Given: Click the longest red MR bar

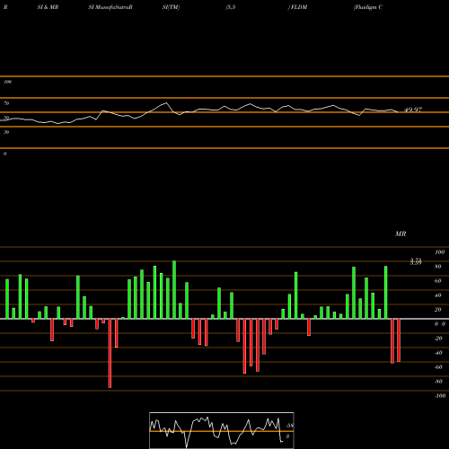Looking at the screenshot, I should [110, 353].
